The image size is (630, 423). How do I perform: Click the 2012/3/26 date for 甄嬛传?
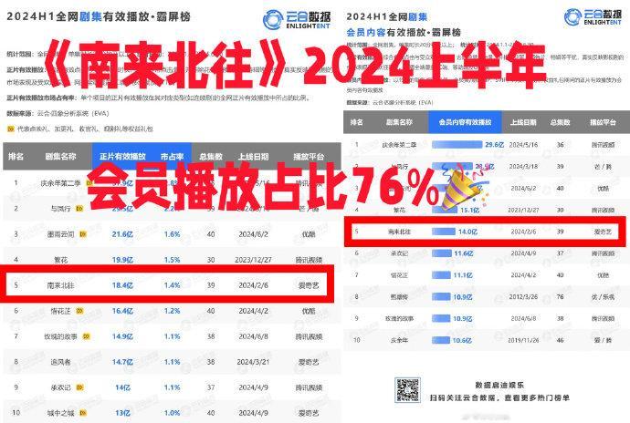pyautogui.click(x=523, y=297)
